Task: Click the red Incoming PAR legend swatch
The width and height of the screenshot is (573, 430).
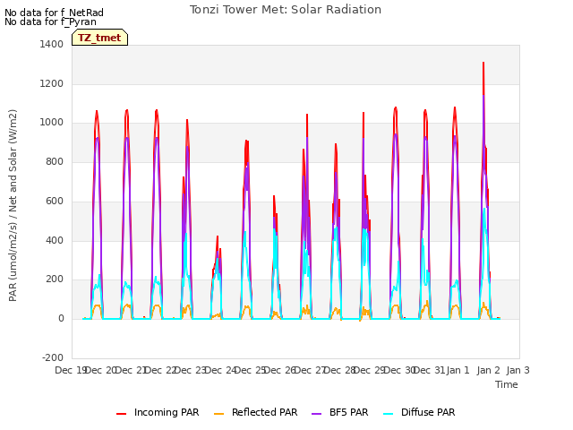Action: [122, 414]
